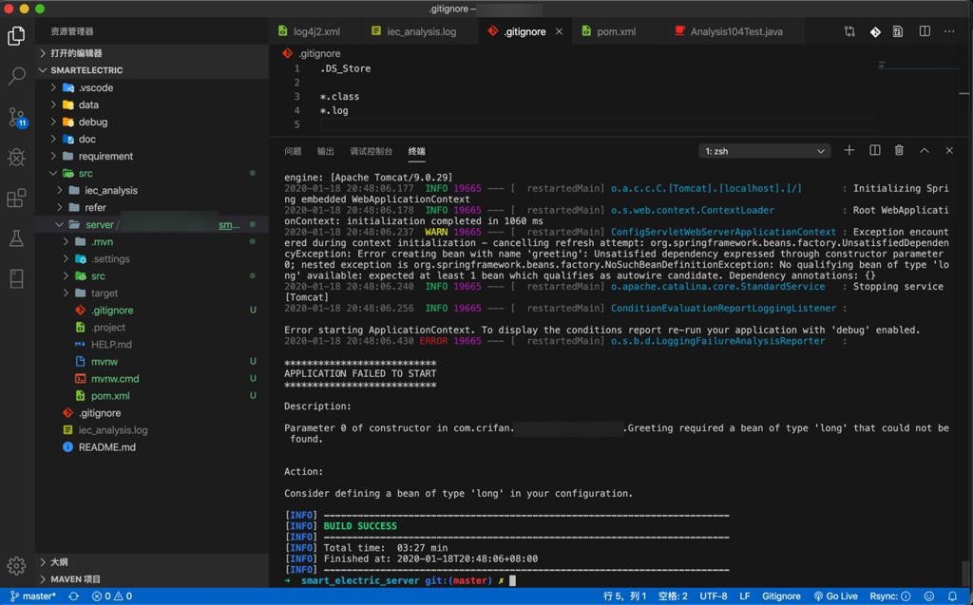The height and width of the screenshot is (605, 973).
Task: Click the Test flask icon in activity bar
Action: (16, 238)
